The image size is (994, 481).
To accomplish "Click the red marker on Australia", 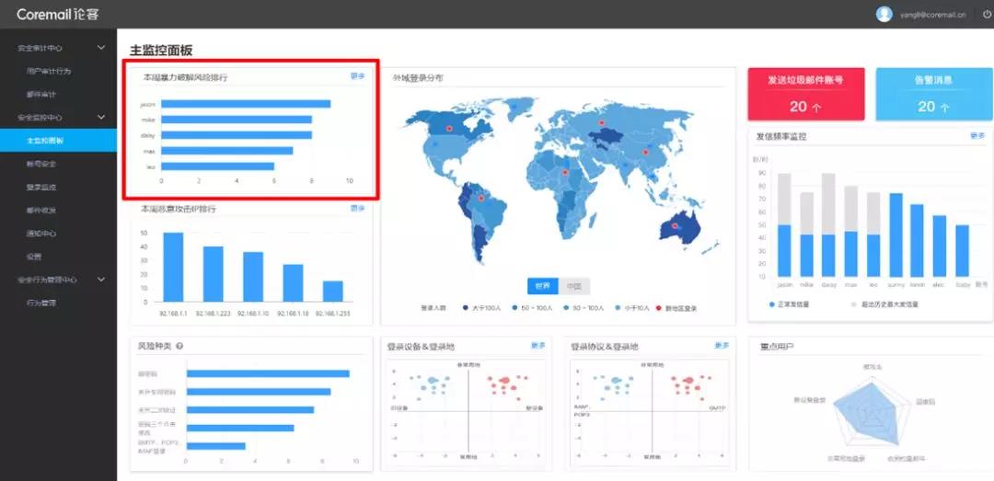I will 675,225.
